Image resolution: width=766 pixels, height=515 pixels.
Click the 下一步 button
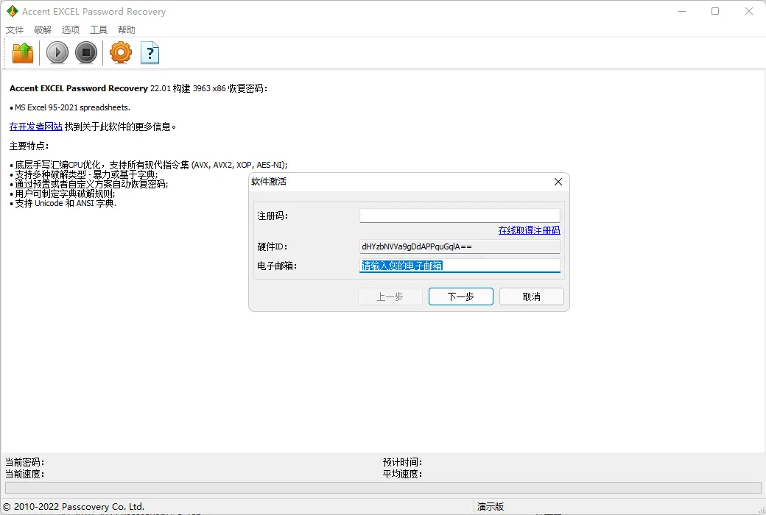460,296
